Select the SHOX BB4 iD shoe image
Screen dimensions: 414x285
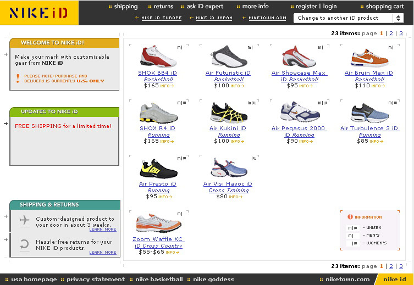(158, 57)
